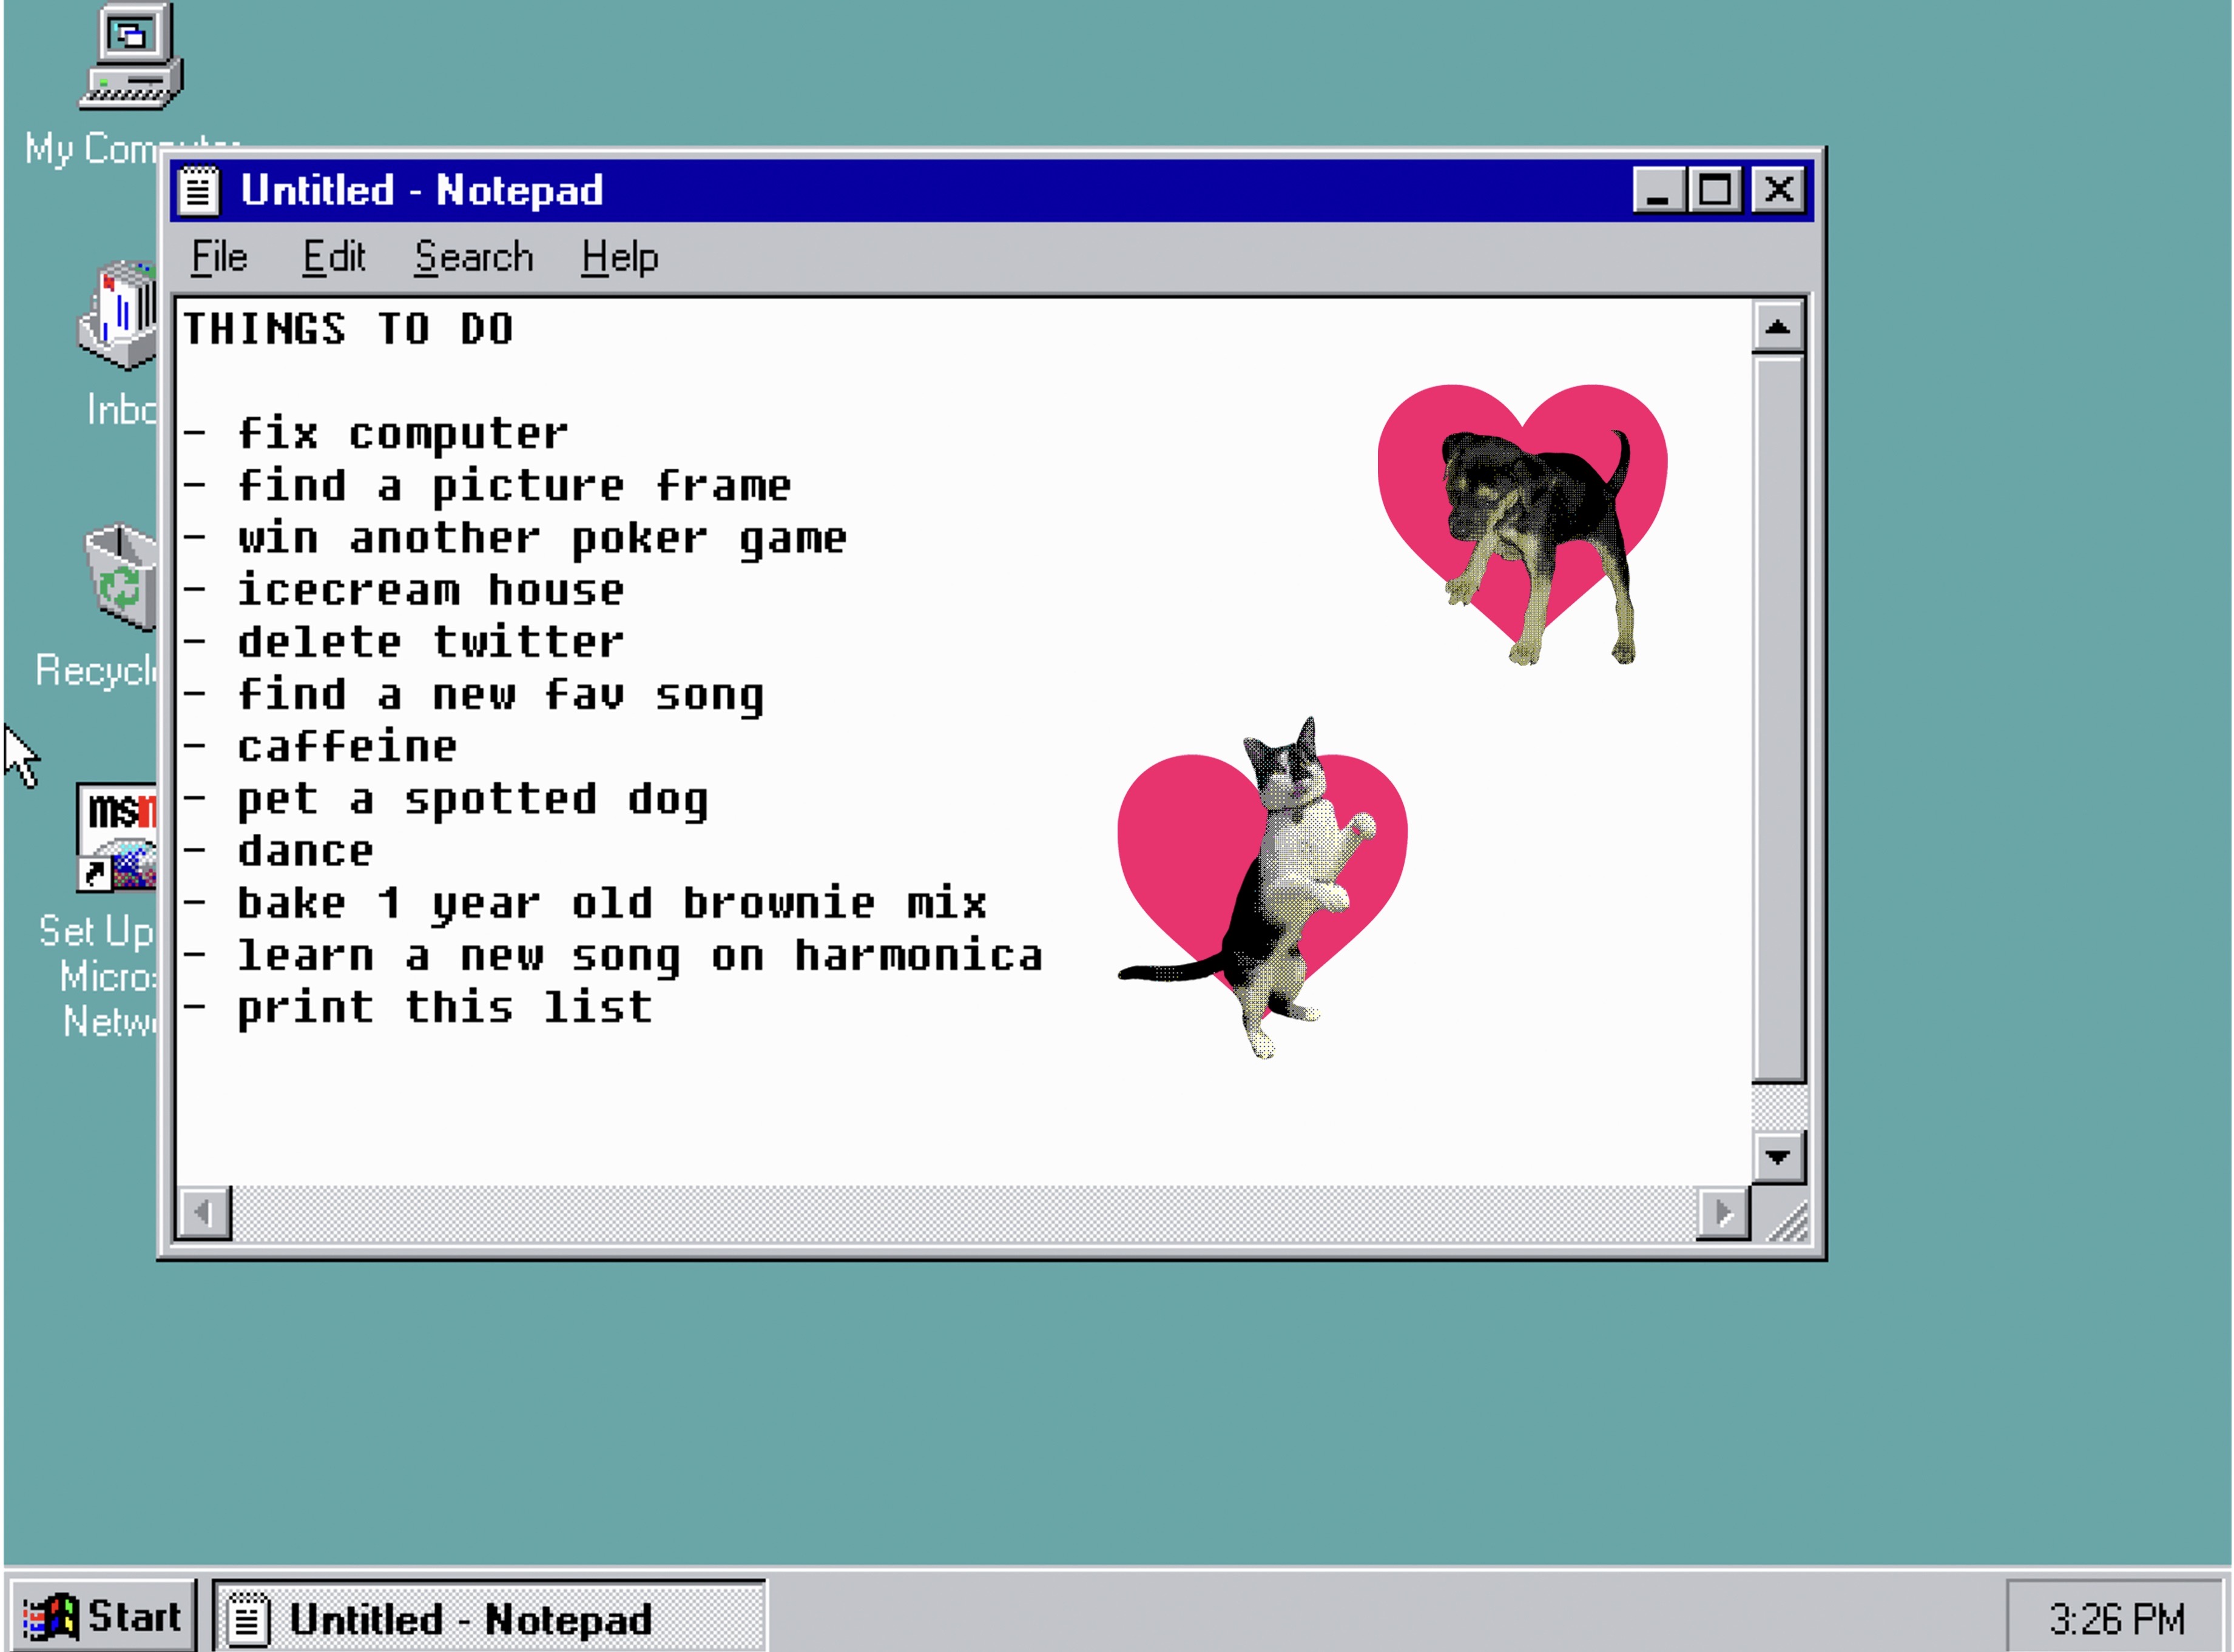The image size is (2234, 1652).
Task: Open the Edit menu
Action: [x=334, y=258]
